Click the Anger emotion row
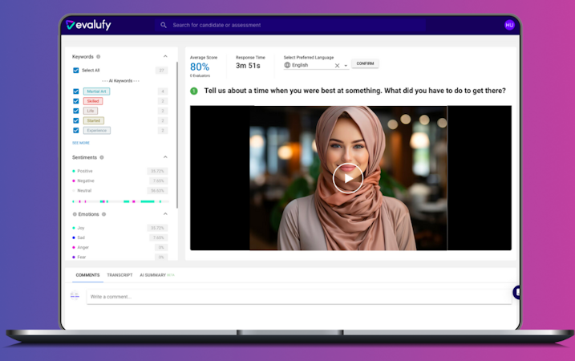The width and height of the screenshot is (575, 361). [120, 247]
